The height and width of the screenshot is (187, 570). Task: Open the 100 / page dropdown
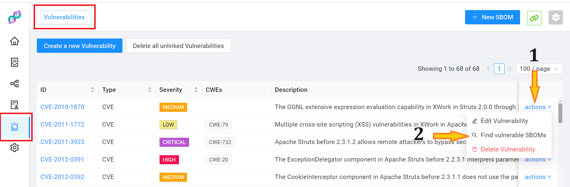coord(539,69)
